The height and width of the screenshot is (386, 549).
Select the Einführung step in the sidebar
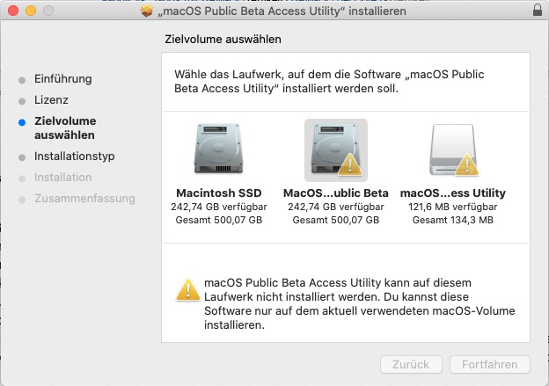(x=63, y=79)
